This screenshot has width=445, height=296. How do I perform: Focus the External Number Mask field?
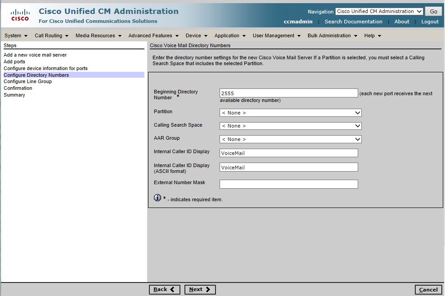[288, 184]
